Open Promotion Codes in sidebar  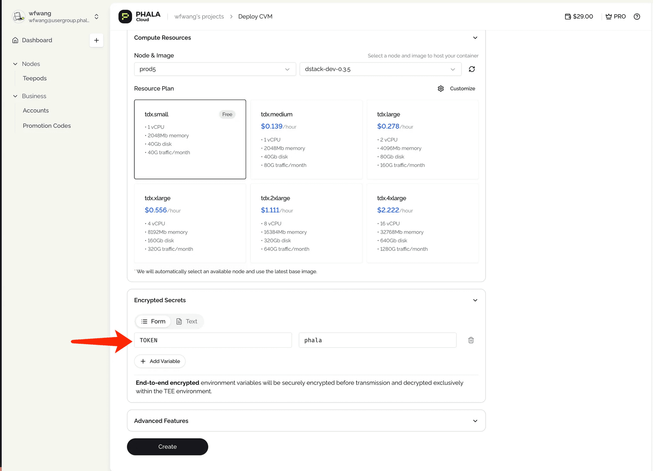click(47, 126)
